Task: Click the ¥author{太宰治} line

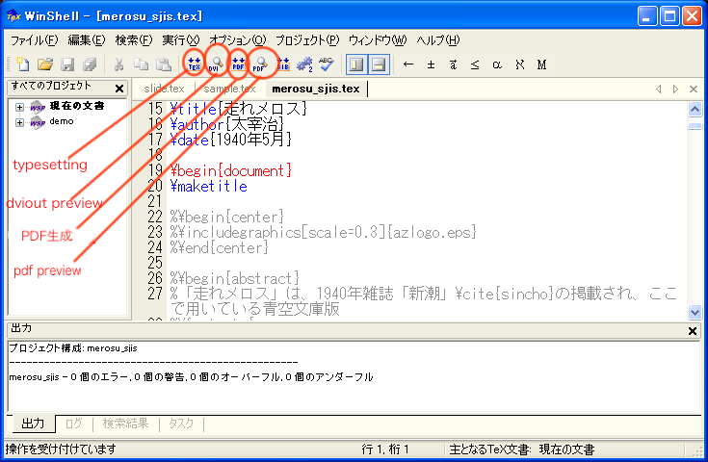Action: [x=227, y=124]
